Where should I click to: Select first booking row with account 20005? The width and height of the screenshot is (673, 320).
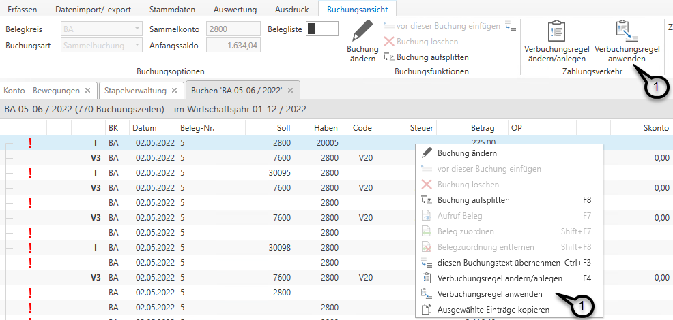(x=205, y=143)
